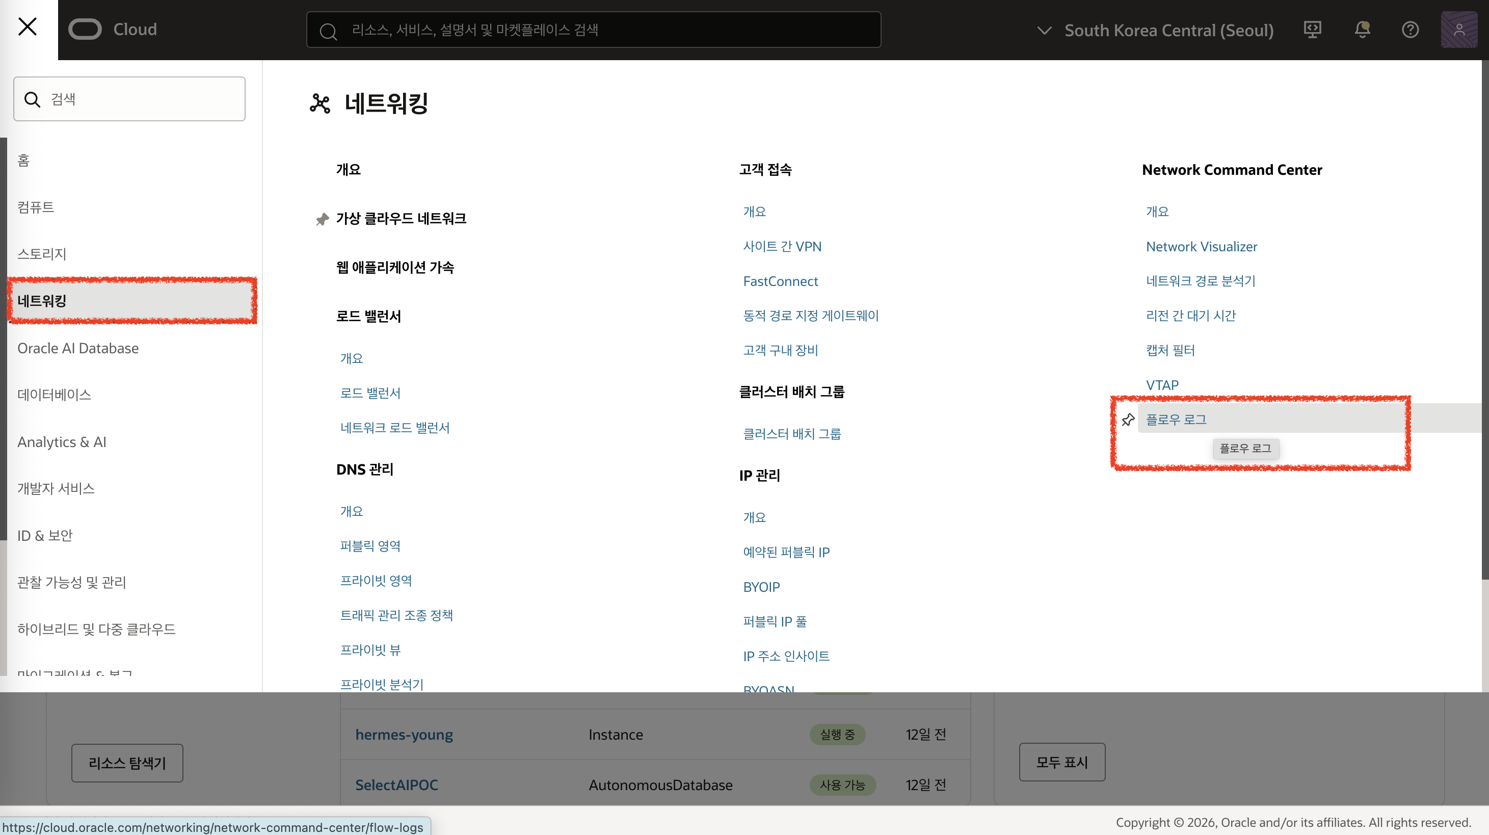Select Oracle AI Database in the sidebar
The image size is (1489, 835).
pos(78,348)
